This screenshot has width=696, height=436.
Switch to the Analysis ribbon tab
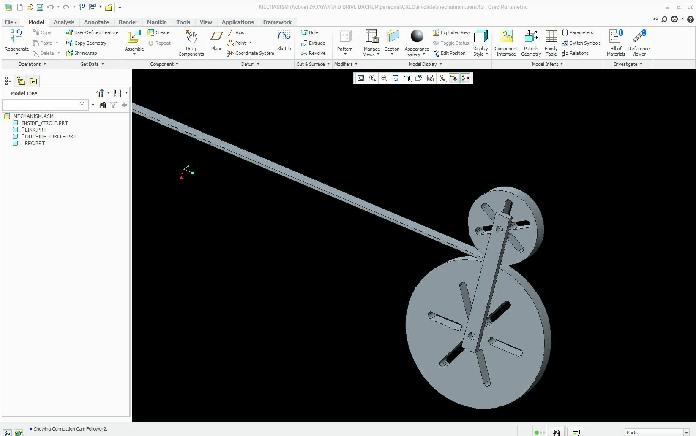pyautogui.click(x=64, y=22)
